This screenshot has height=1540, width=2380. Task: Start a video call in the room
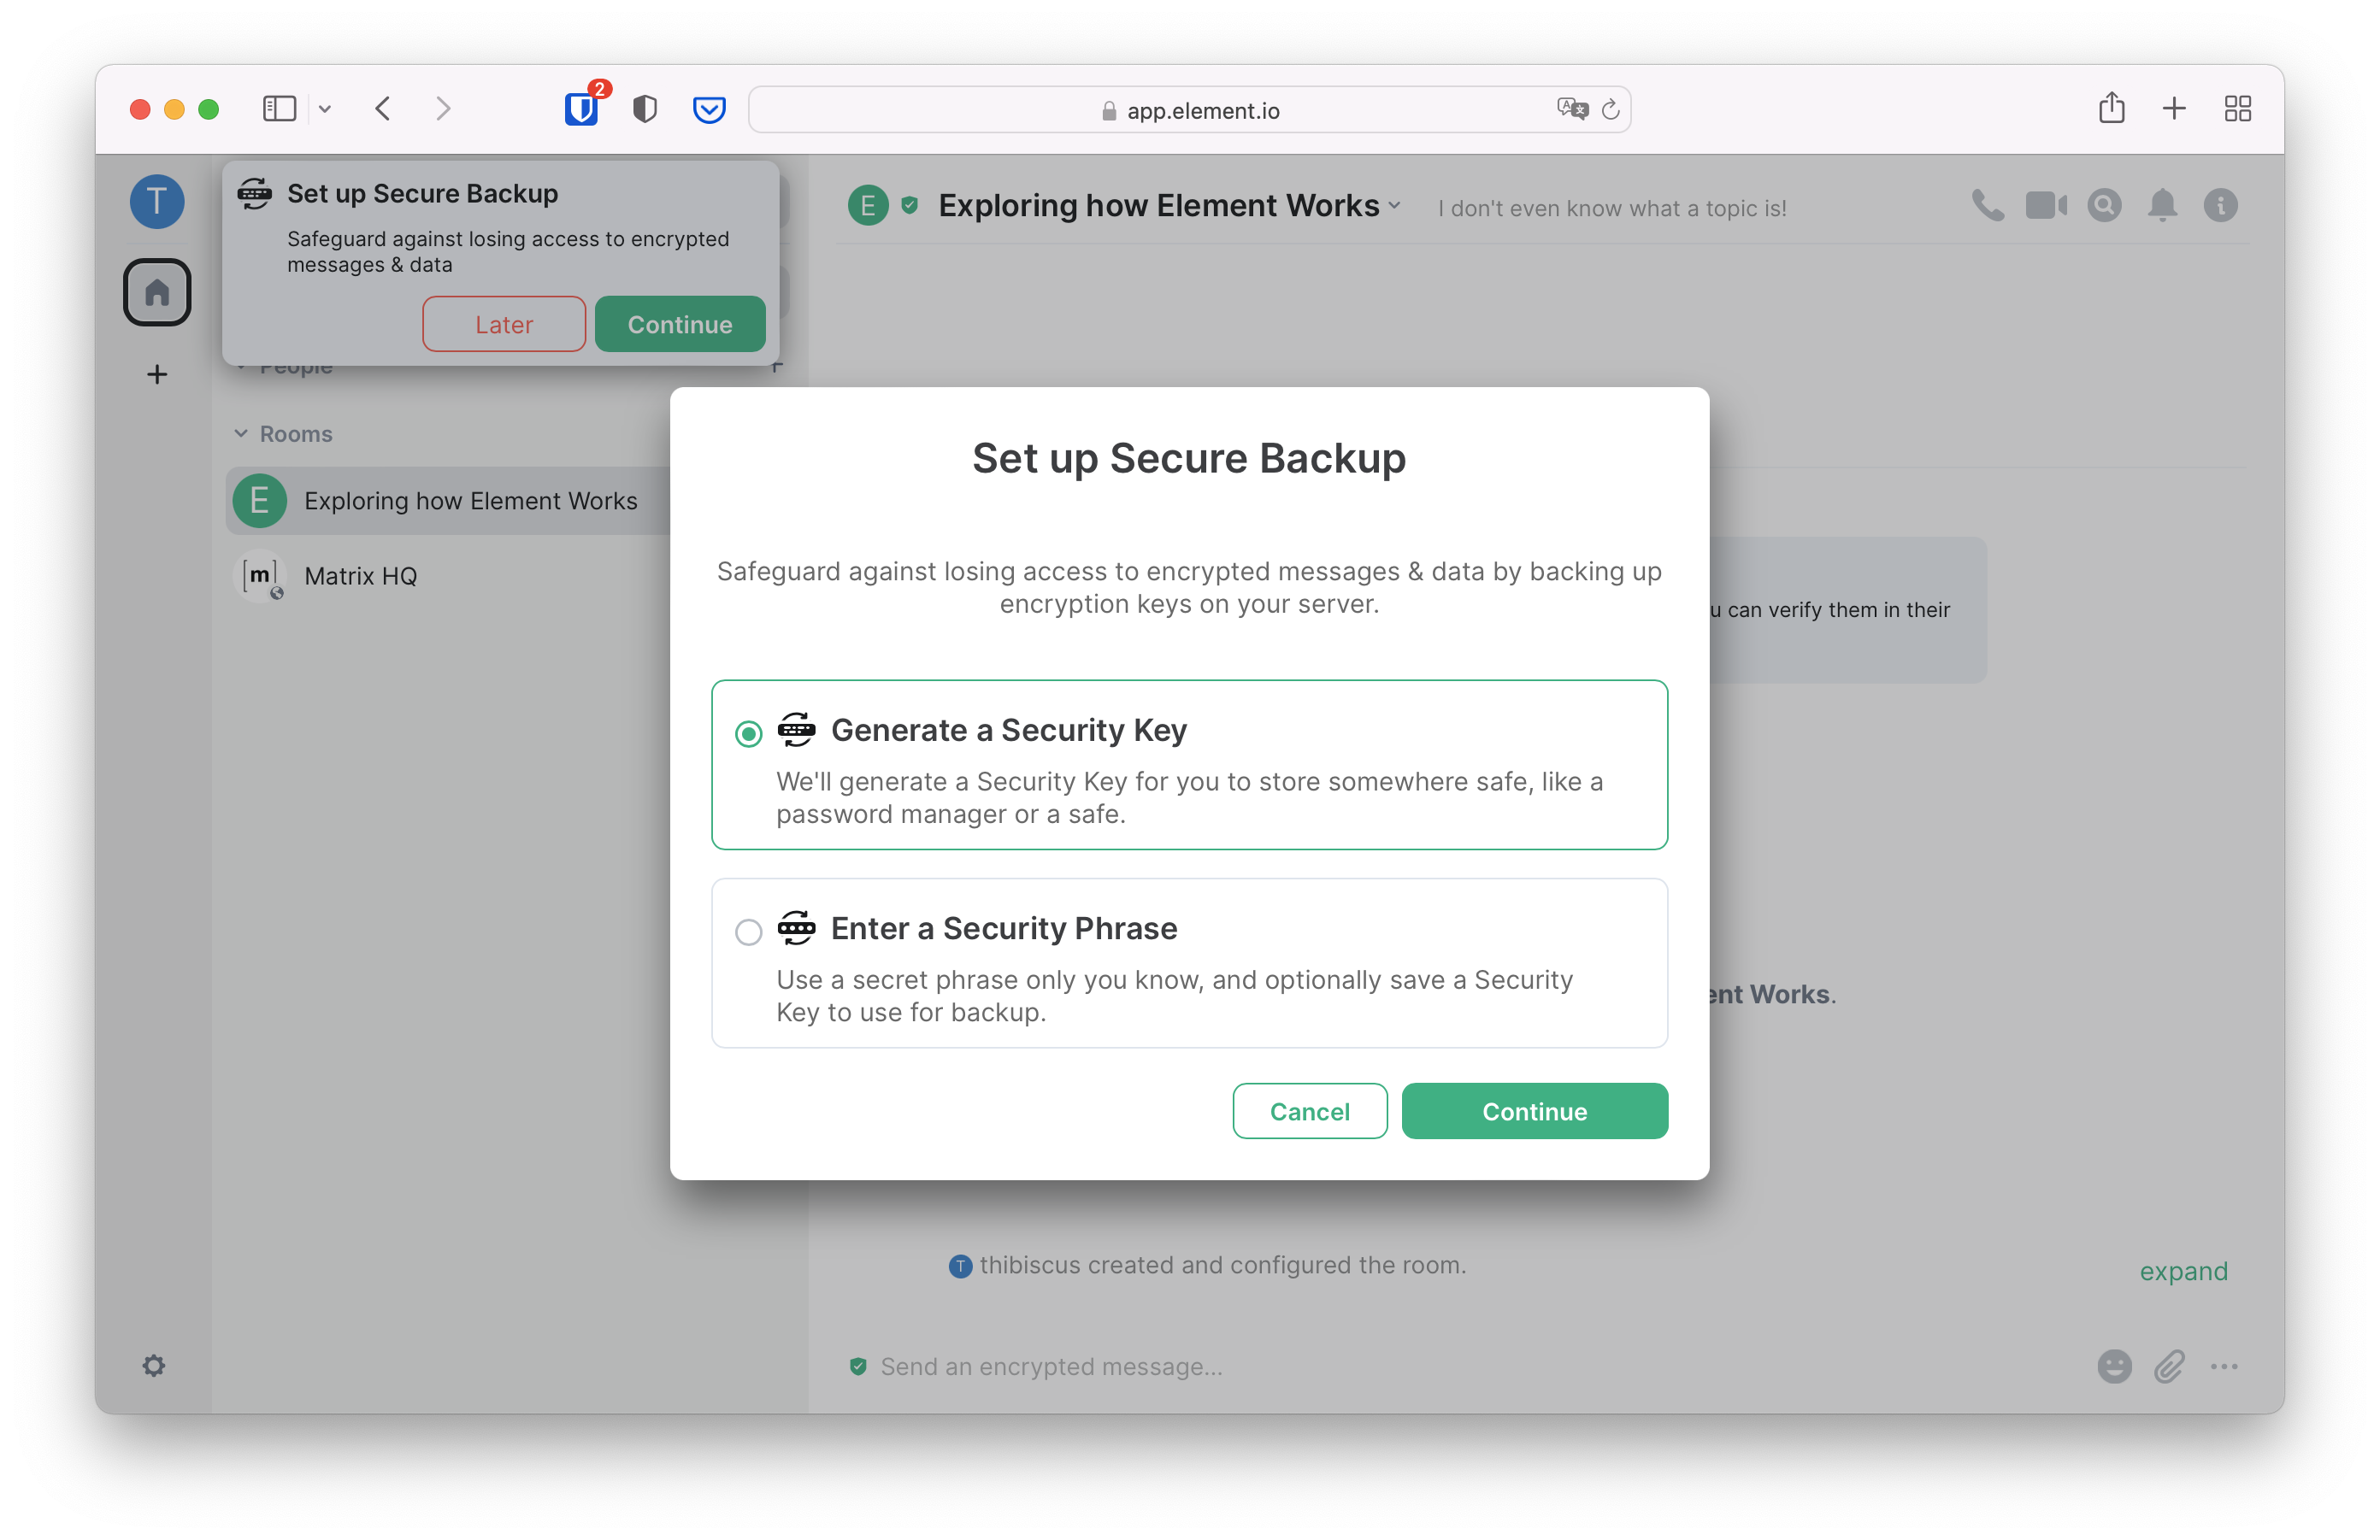click(2045, 206)
